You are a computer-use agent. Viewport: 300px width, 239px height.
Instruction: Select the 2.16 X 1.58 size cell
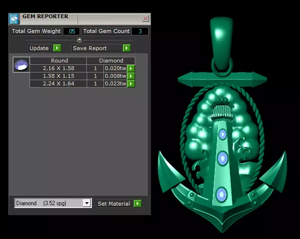(59, 68)
